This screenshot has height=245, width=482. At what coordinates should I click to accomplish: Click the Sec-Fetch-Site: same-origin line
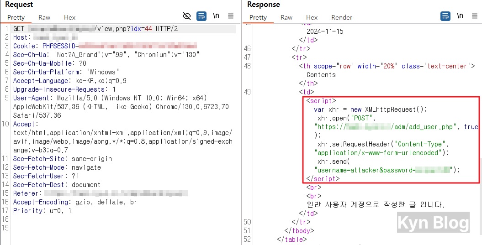(63, 159)
